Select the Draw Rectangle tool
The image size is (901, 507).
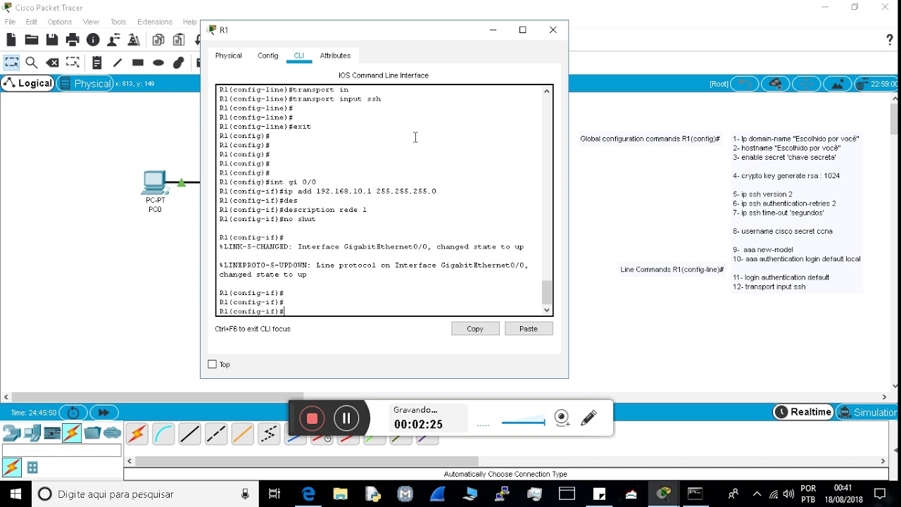[x=138, y=63]
